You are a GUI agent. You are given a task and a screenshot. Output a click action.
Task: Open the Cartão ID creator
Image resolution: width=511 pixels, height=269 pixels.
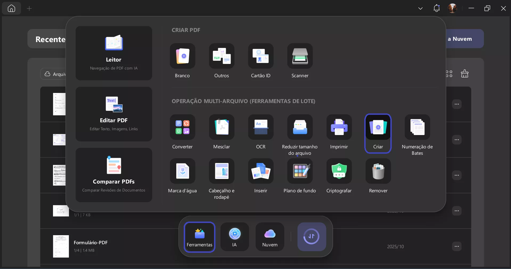coord(261,61)
